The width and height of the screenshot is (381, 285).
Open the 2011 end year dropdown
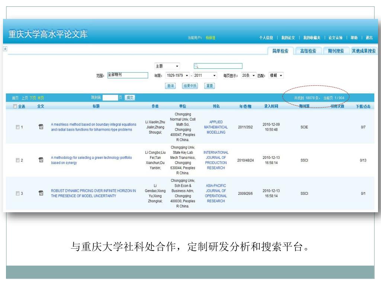(x=205, y=75)
